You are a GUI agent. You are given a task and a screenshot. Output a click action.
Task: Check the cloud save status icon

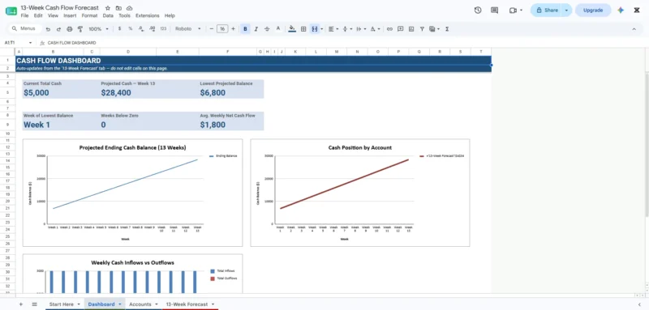(x=130, y=8)
